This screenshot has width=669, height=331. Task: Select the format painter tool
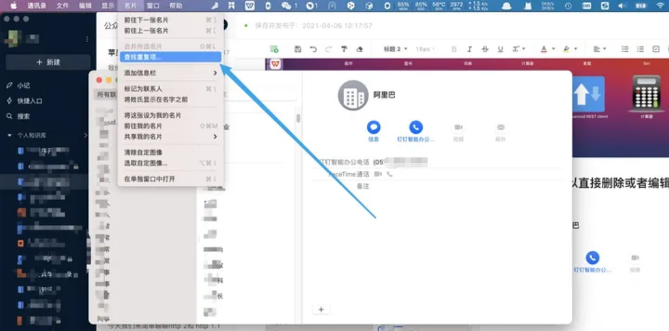(344, 49)
